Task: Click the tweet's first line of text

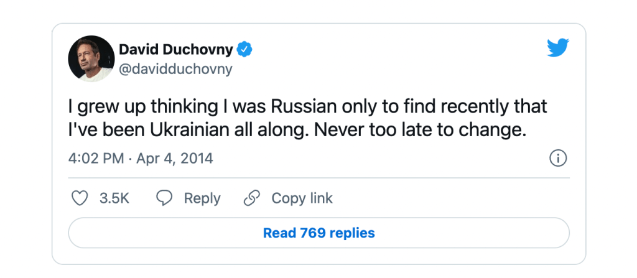Action: [x=307, y=106]
